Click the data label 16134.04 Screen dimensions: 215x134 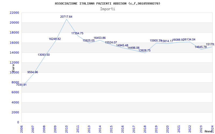[189, 39]
